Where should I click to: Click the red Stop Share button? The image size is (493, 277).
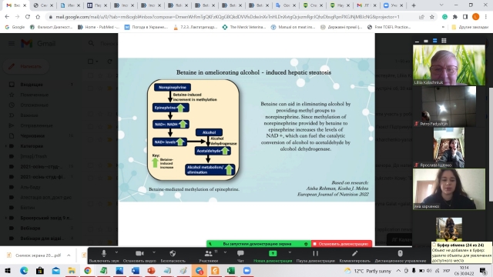tap(341, 244)
